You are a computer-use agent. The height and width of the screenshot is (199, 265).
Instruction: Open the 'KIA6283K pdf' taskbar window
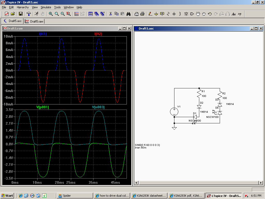(186, 196)
